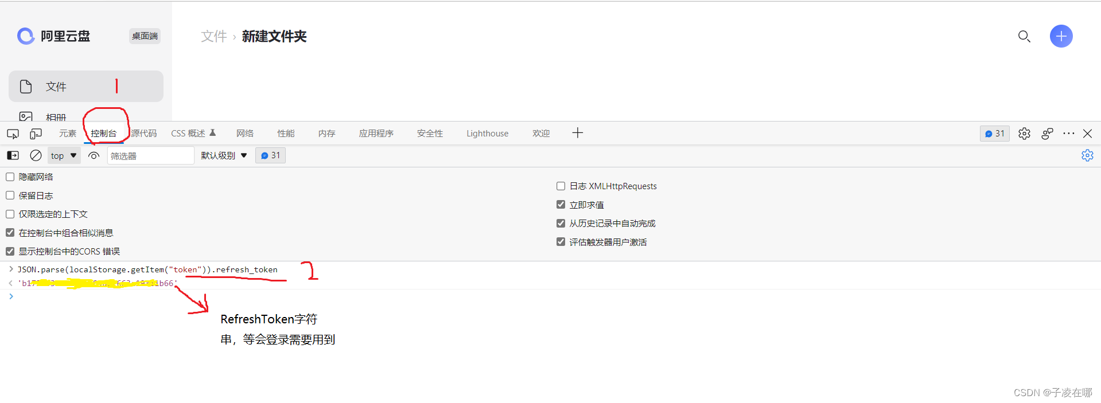
Task: Enable 保留日志 checkbox
Action: pyautogui.click(x=10, y=195)
